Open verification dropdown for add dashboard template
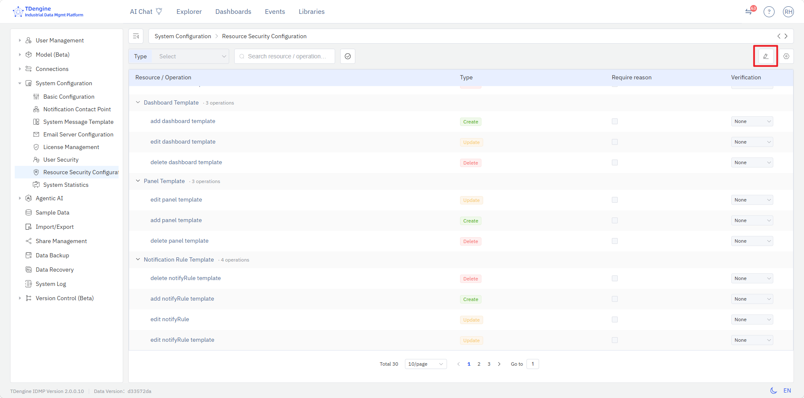Image resolution: width=804 pixels, height=398 pixels. click(752, 121)
